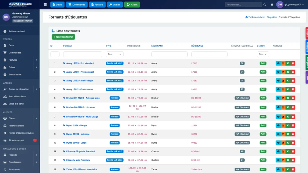Open the Étiquettes breadcrumb link
This screenshot has width=308, height=173.
click(272, 17)
